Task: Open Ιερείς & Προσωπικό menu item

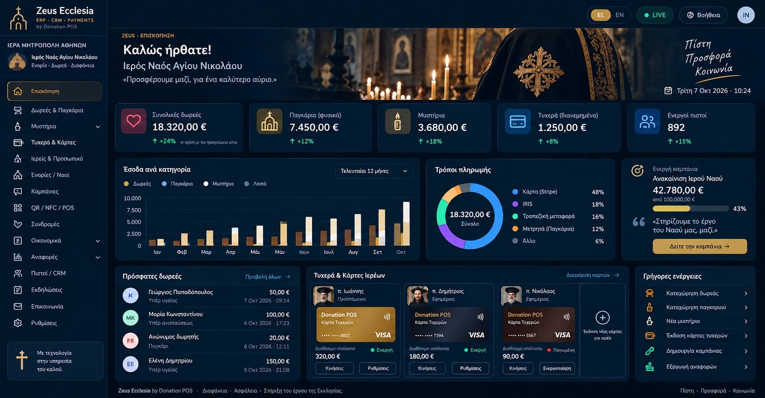Action: [55, 159]
